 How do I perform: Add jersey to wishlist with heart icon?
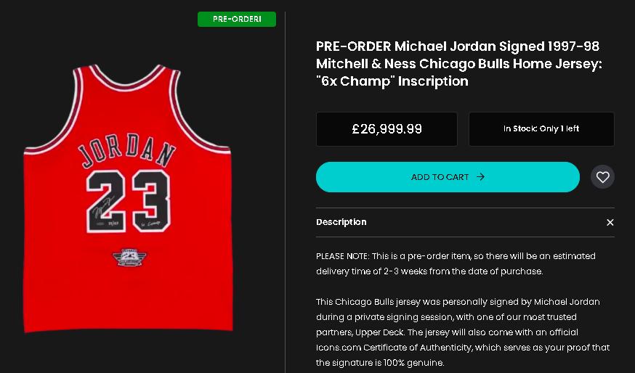[x=602, y=177]
